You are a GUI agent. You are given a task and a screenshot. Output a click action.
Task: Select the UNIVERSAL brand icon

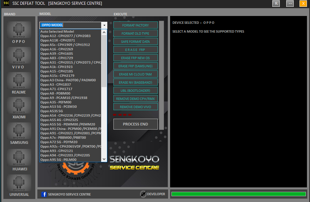click(19, 183)
